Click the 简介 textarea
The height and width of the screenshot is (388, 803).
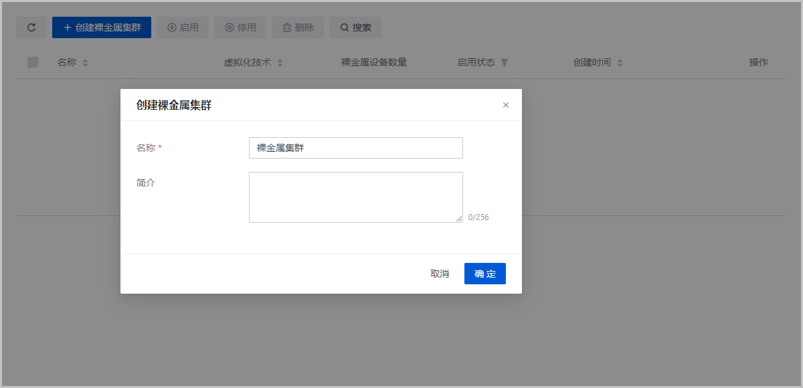coord(355,197)
